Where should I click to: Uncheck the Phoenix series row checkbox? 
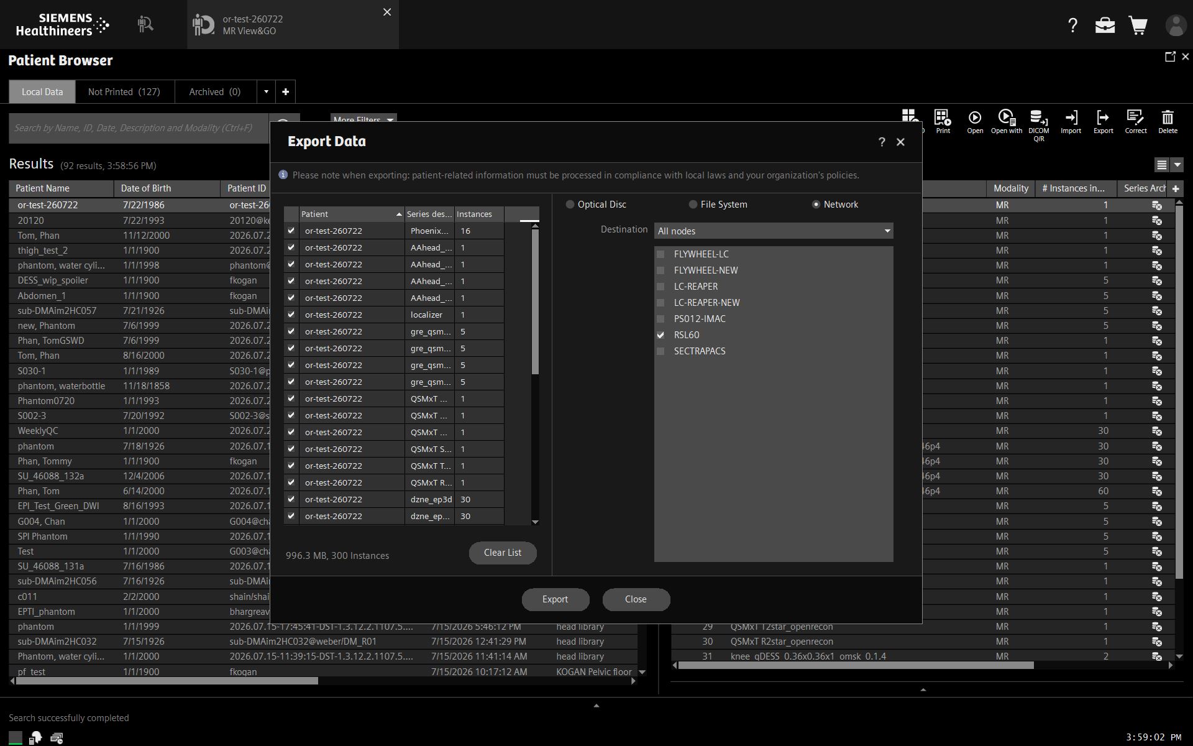[x=291, y=231]
